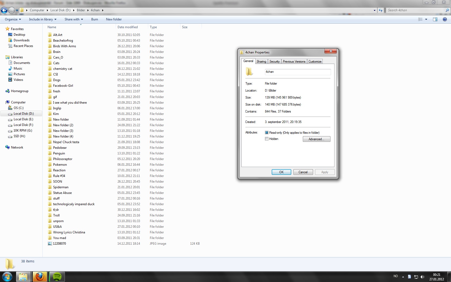Click the Forward navigation arrow
The width and height of the screenshot is (451, 282).
click(11, 10)
